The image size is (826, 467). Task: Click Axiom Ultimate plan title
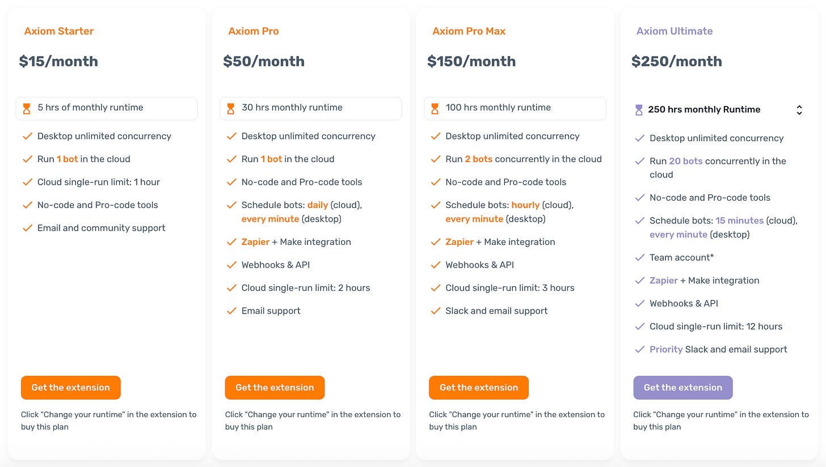tap(675, 31)
